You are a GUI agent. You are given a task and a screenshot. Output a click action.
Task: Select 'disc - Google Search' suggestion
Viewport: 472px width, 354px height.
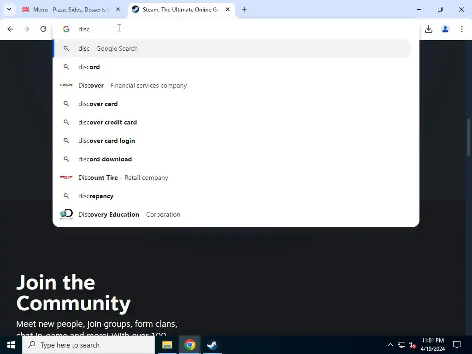tap(232, 48)
